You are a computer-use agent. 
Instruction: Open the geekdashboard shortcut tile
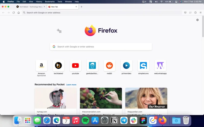pos(92,66)
